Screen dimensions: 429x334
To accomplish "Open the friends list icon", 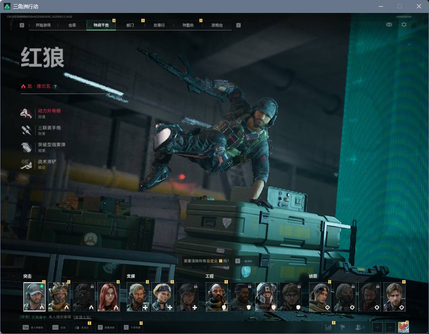I will coord(359,327).
